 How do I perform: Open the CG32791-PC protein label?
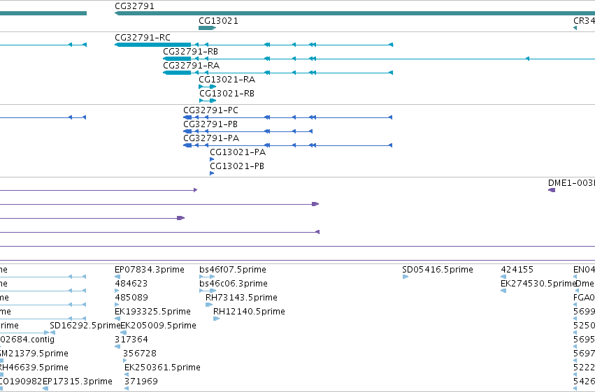(x=210, y=110)
